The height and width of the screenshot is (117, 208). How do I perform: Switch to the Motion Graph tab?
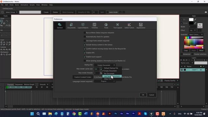point(29,84)
